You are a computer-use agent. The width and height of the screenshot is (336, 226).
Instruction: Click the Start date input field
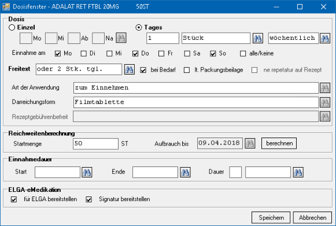click(57, 172)
